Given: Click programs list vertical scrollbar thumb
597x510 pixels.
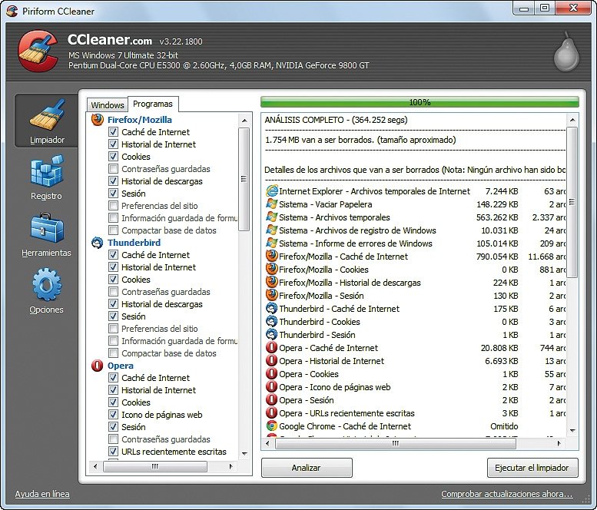Looking at the screenshot, I should (x=244, y=179).
